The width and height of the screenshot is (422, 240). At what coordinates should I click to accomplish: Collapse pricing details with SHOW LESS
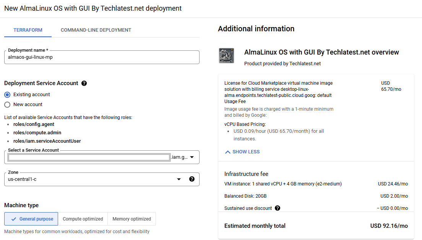[x=242, y=152]
